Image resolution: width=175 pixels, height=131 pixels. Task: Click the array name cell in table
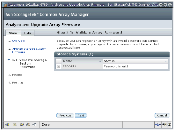point(82,66)
